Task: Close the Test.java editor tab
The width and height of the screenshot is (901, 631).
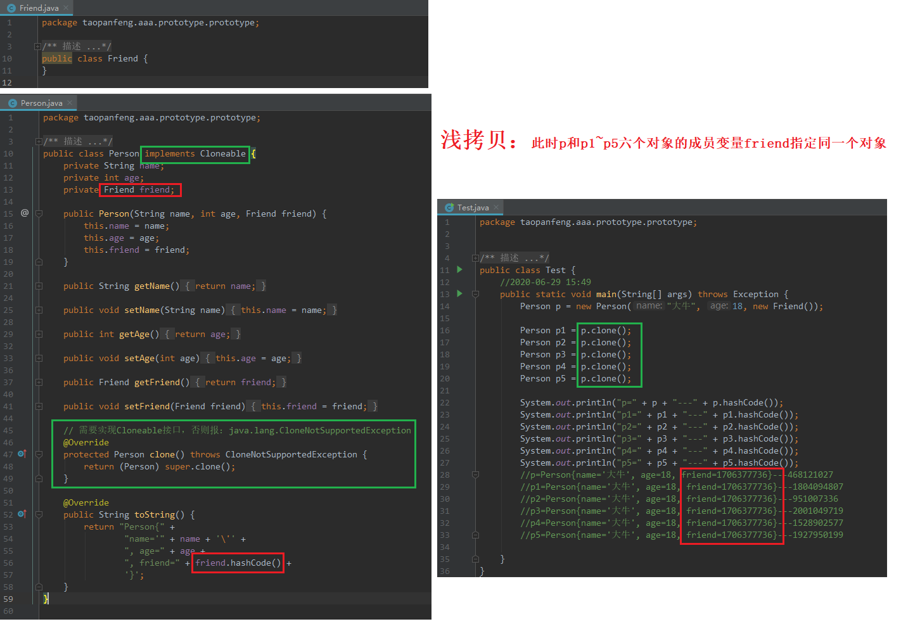Action: click(x=496, y=207)
